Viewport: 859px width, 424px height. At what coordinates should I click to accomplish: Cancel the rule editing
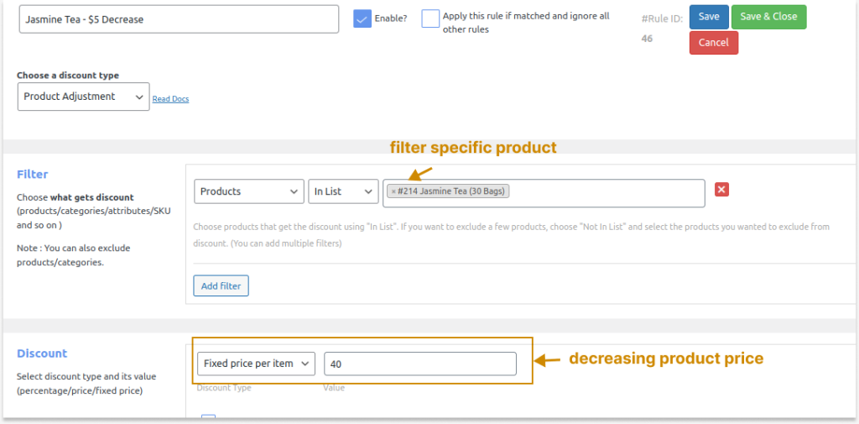713,43
